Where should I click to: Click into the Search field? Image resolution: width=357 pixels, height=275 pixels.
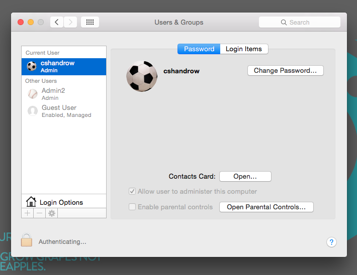[299, 22]
